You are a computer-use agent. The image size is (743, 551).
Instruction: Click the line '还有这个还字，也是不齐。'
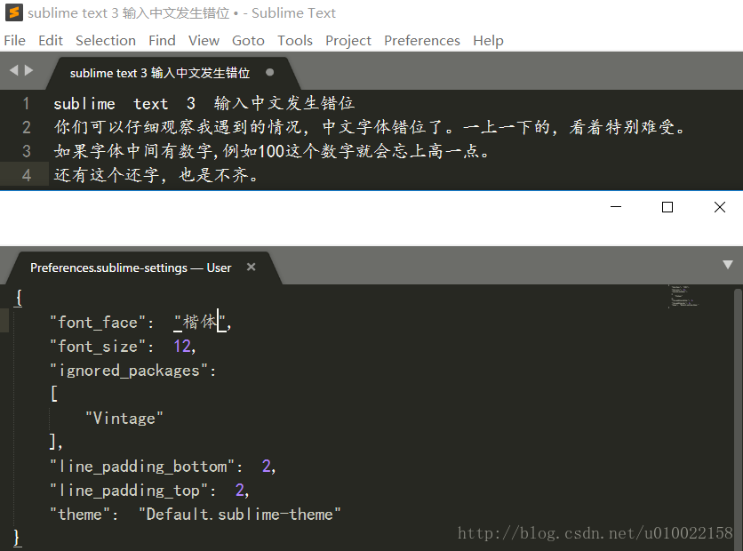point(156,175)
